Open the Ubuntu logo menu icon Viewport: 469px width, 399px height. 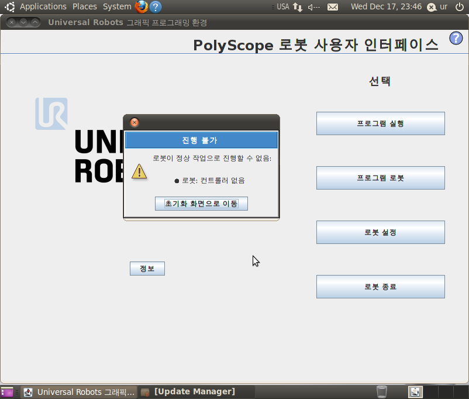pos(9,6)
